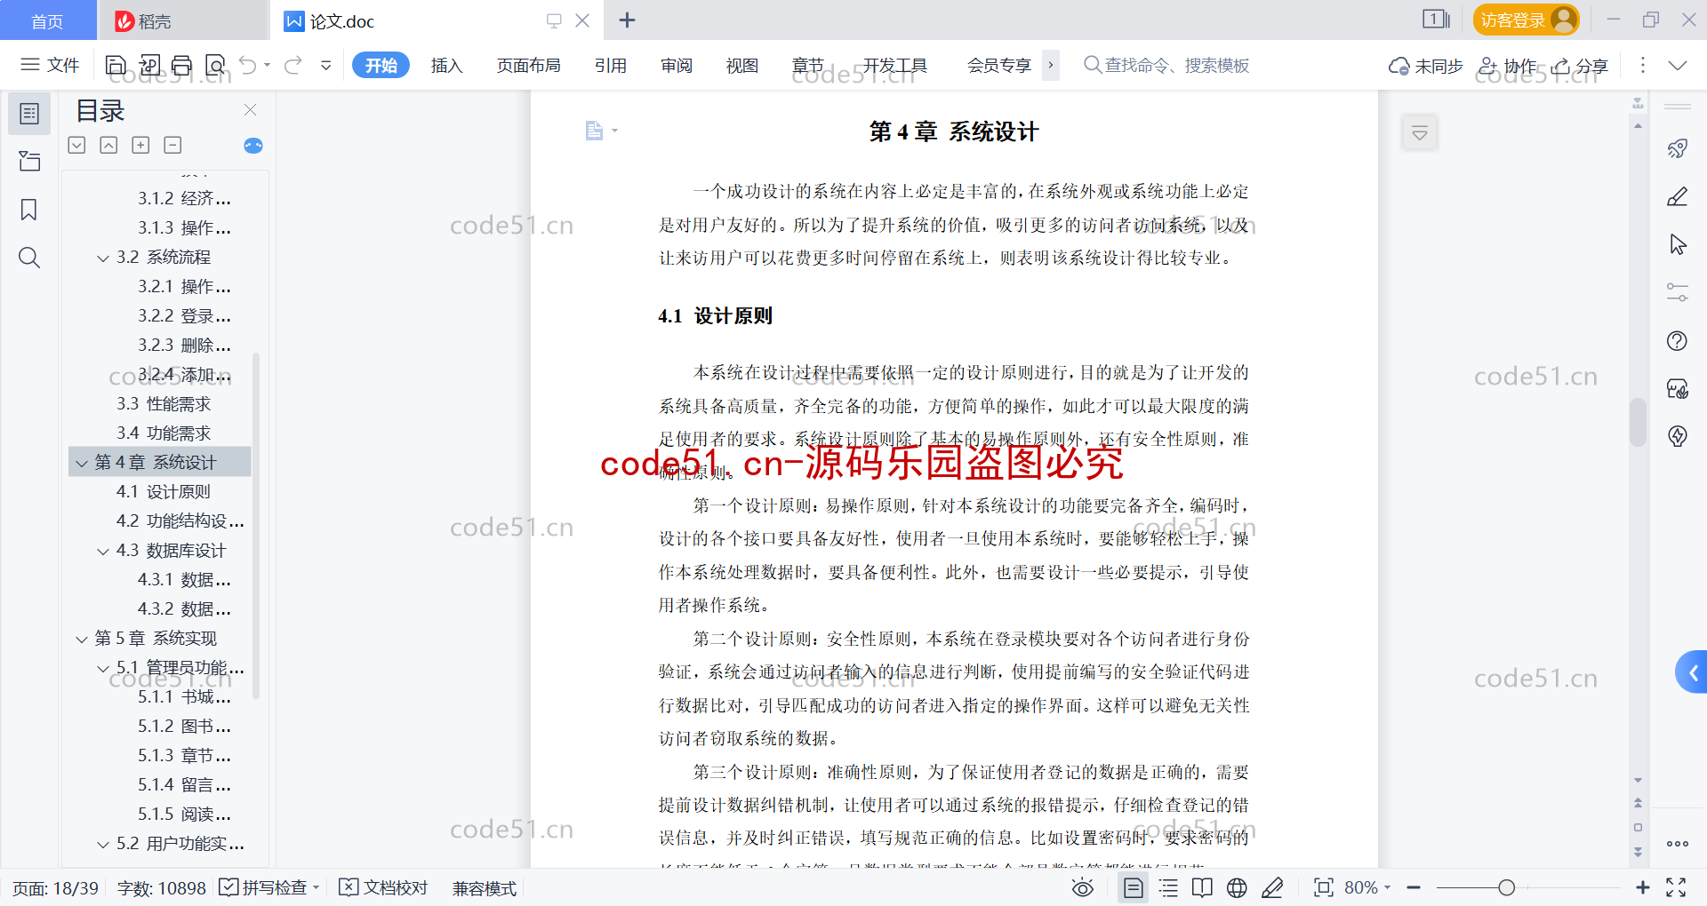Select outline item 4.1 设计原则
Viewport: 1707px width, 906px height.
pos(164,492)
